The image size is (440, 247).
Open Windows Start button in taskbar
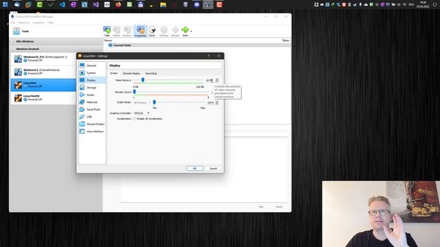tap(5, 5)
